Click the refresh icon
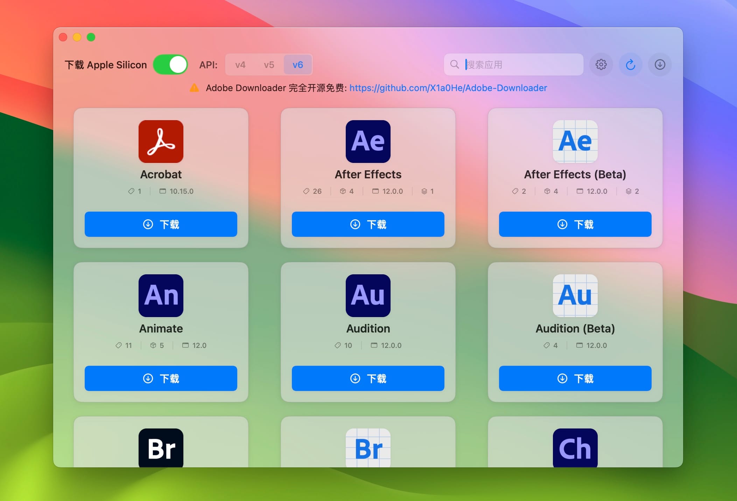Screen dimensions: 737x501 pos(630,64)
